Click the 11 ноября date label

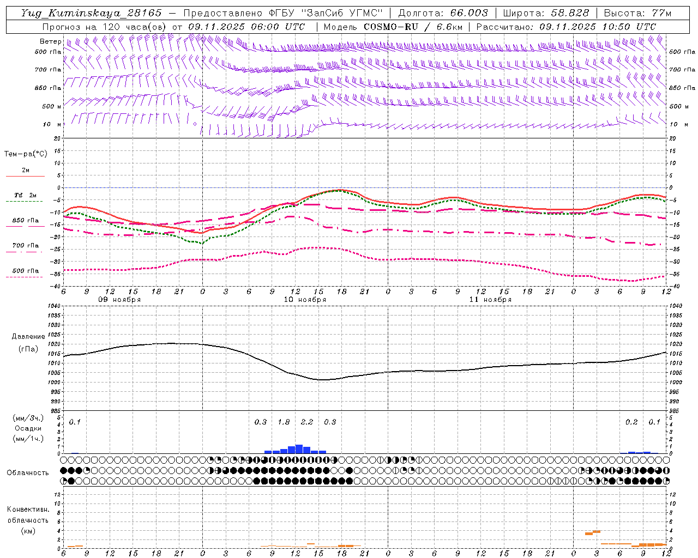(x=490, y=300)
